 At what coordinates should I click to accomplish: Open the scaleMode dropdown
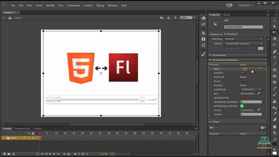click(x=251, y=89)
